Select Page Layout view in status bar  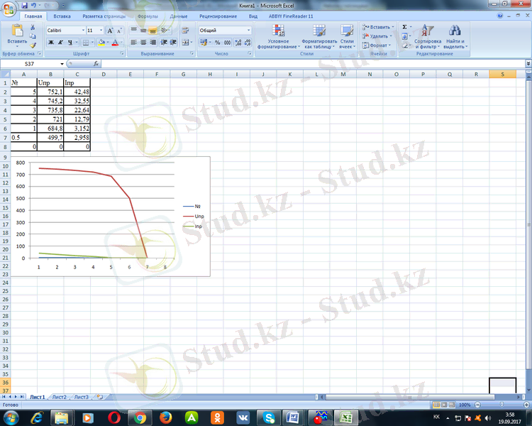444,405
